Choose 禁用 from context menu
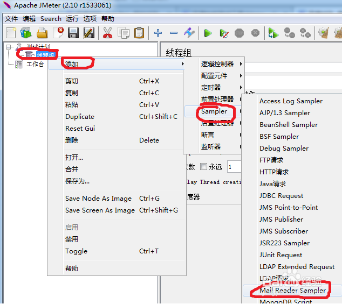Screen dimensions: 342x304 coord(117,239)
